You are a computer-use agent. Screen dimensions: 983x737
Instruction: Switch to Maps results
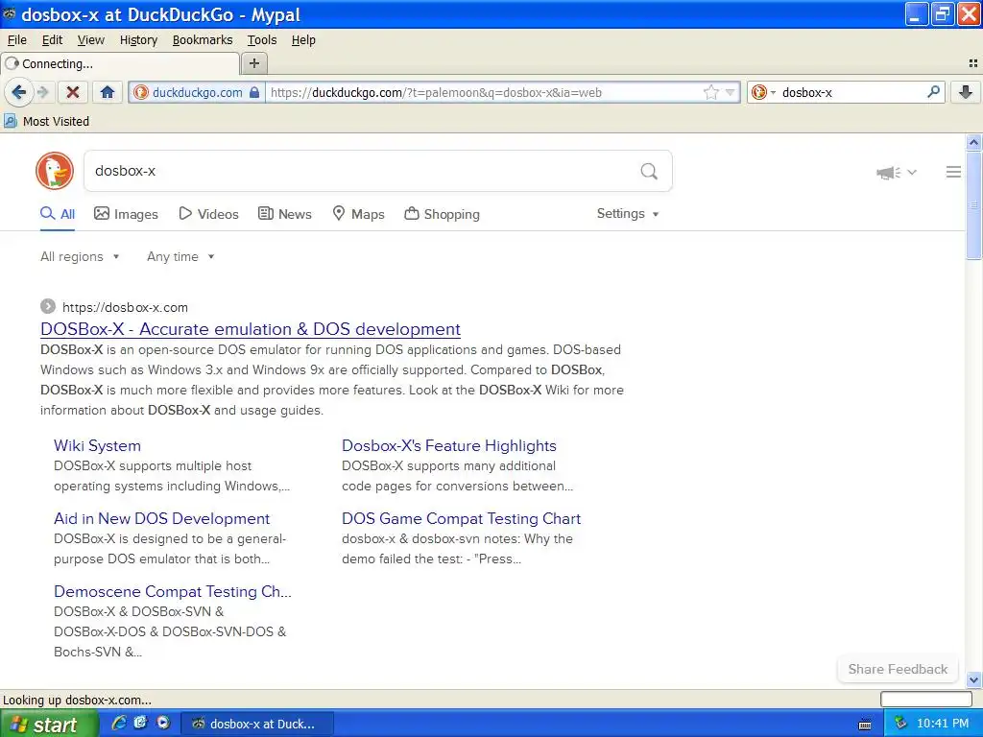(x=358, y=214)
